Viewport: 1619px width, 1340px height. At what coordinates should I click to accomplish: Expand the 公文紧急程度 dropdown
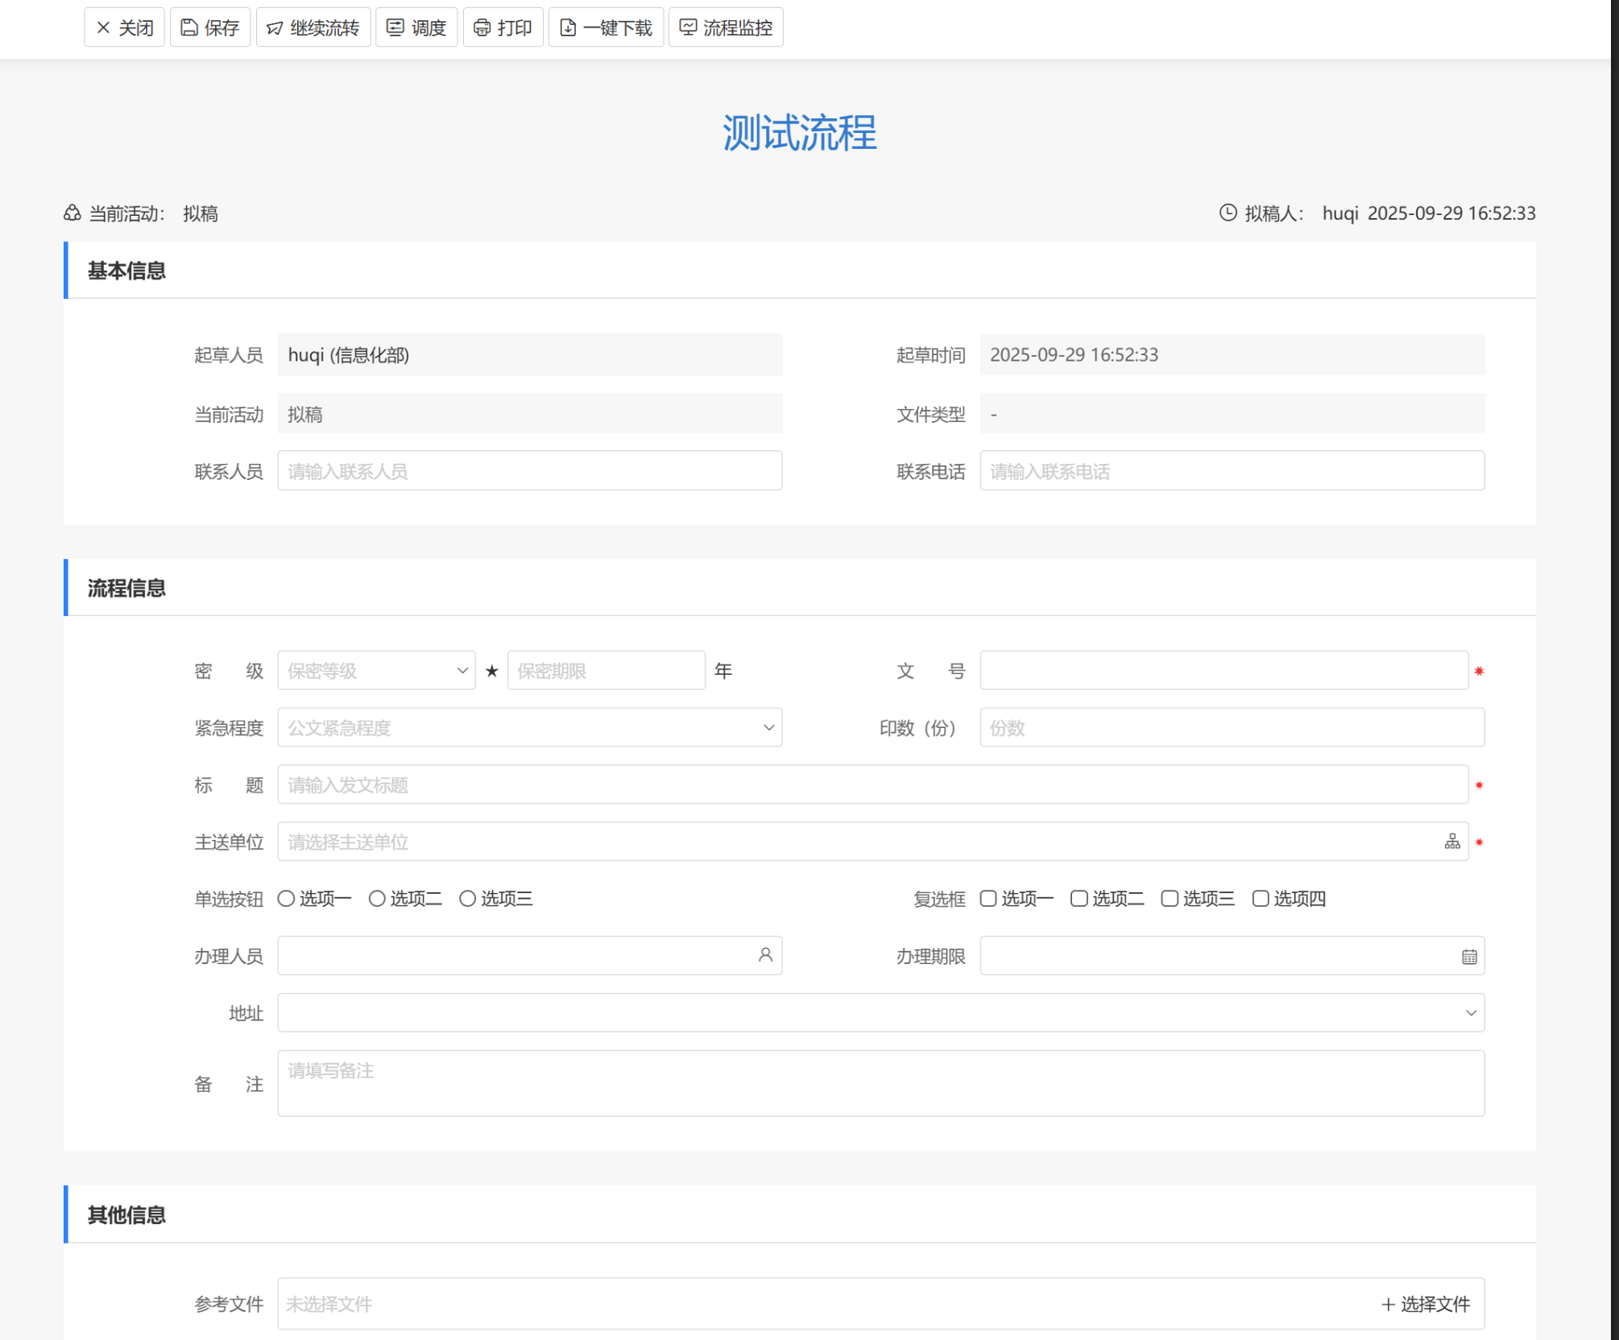click(x=529, y=728)
